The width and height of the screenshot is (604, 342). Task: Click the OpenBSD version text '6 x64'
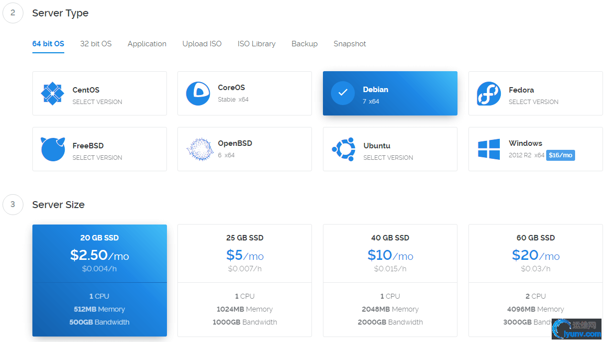click(226, 155)
